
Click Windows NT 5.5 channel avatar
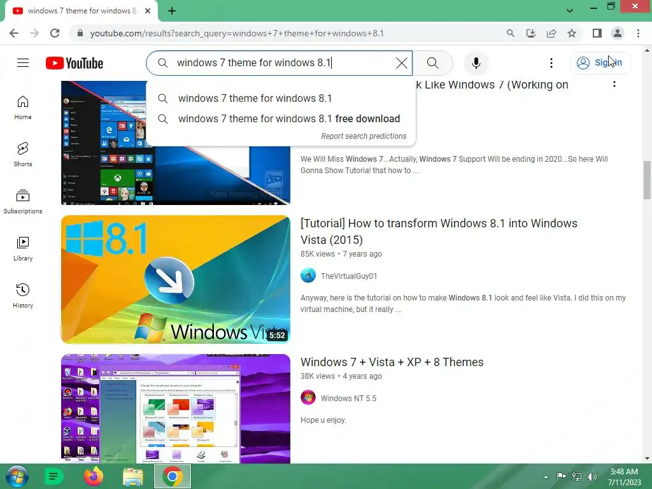tap(308, 398)
